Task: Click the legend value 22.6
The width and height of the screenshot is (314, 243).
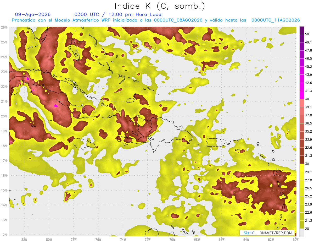Action: pyautogui.click(x=309, y=212)
